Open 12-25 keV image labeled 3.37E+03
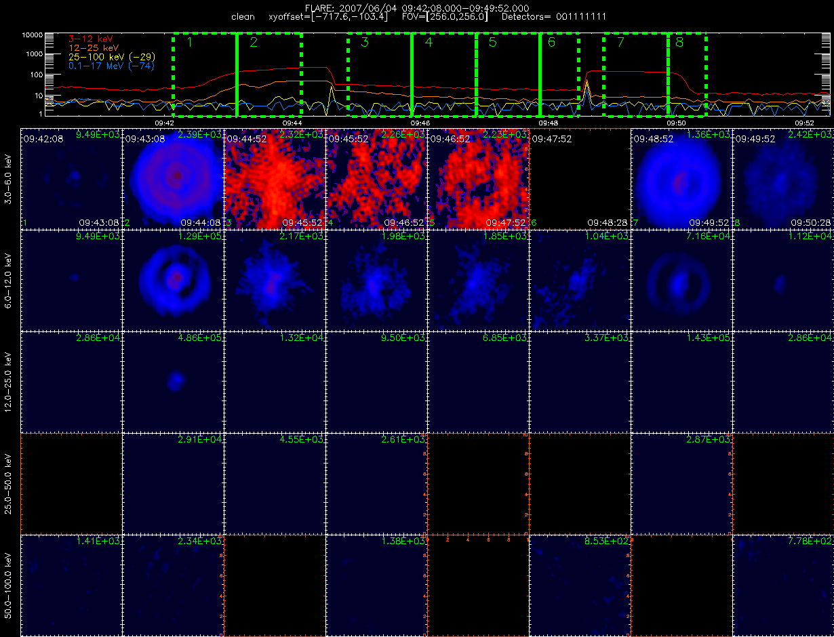The height and width of the screenshot is (637, 834). pyautogui.click(x=580, y=382)
